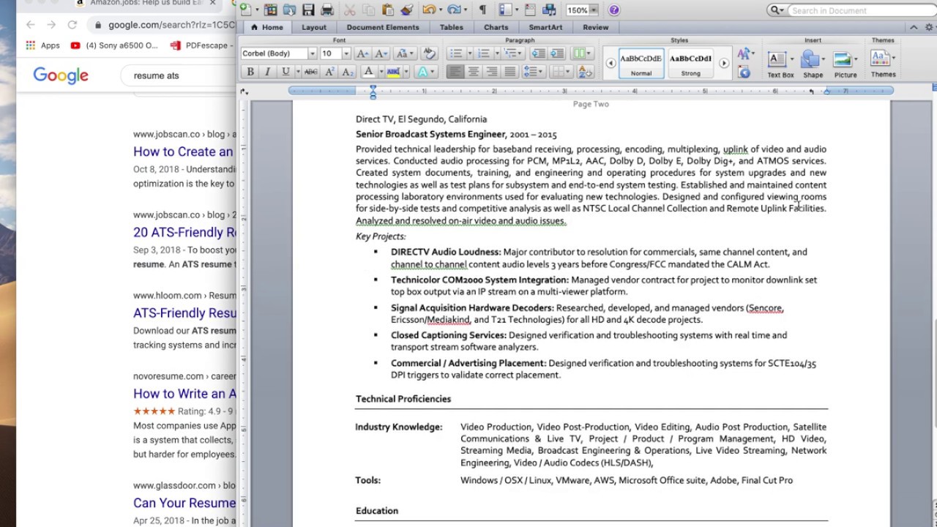The image size is (937, 527).
Task: Open the Change Case dropdown
Action: [x=405, y=53]
